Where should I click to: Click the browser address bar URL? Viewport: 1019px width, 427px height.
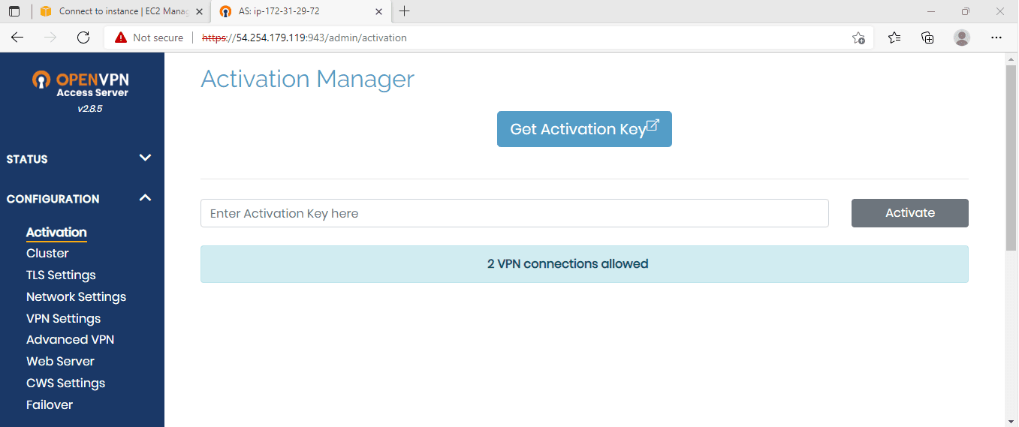(305, 38)
